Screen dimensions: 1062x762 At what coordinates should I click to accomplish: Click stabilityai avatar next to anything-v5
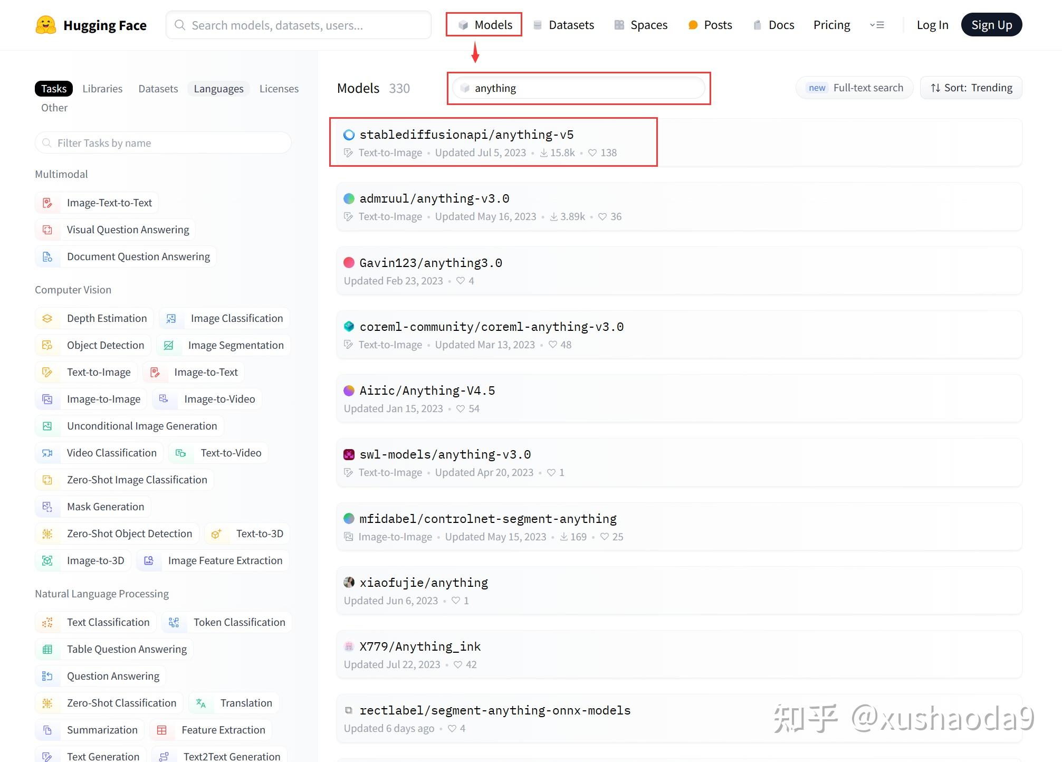[x=349, y=135]
